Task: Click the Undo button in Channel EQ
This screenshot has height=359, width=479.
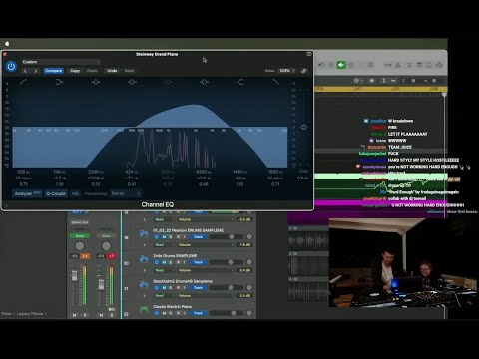Action: point(112,71)
